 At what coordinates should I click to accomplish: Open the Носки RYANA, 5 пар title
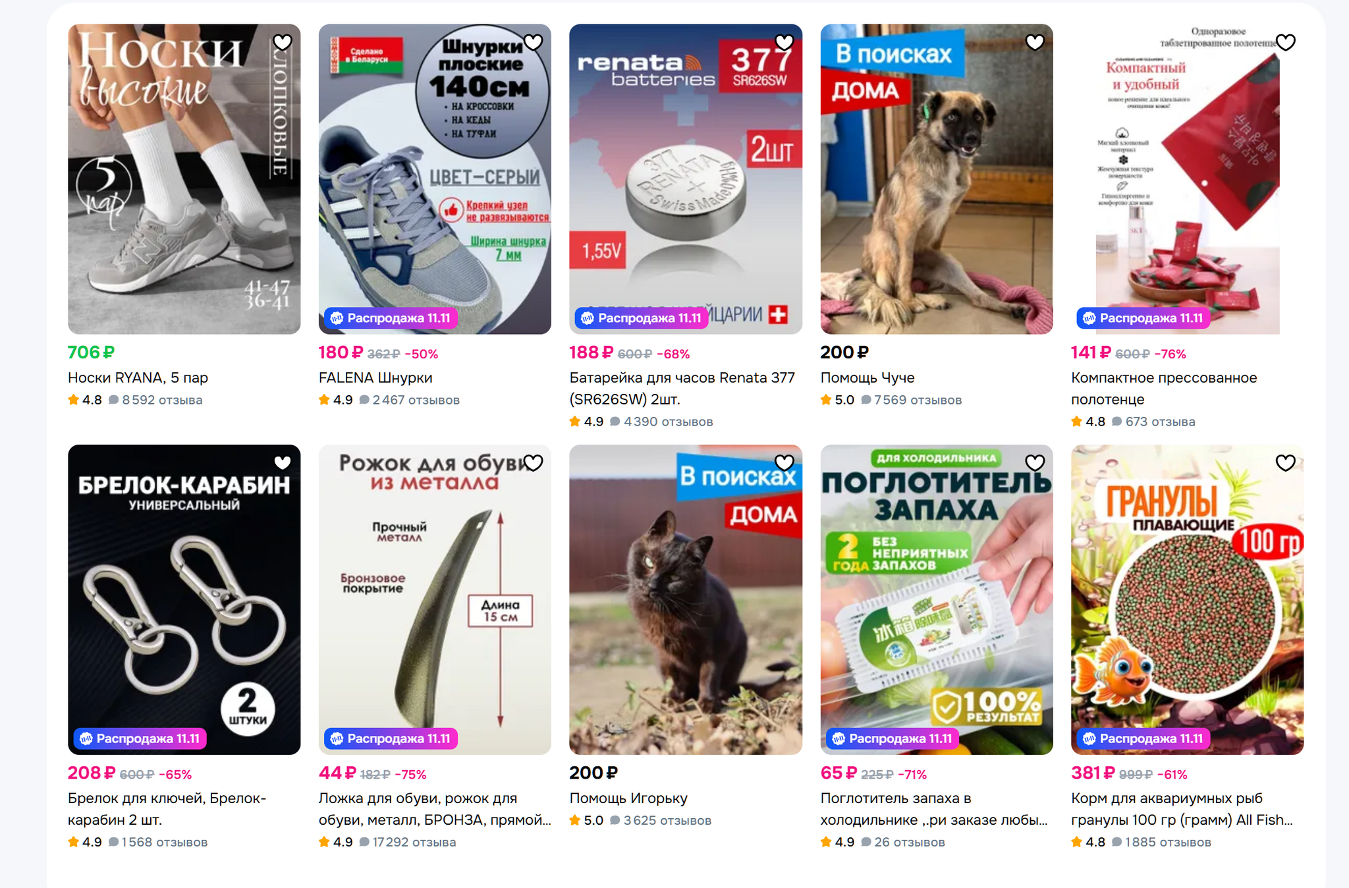(138, 377)
